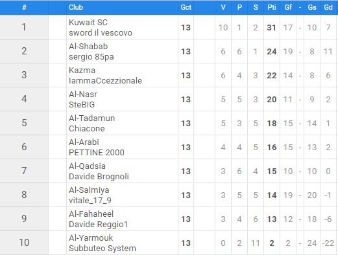Click the Gct column header
Viewport: 338px width, 255px height.
(186, 7)
